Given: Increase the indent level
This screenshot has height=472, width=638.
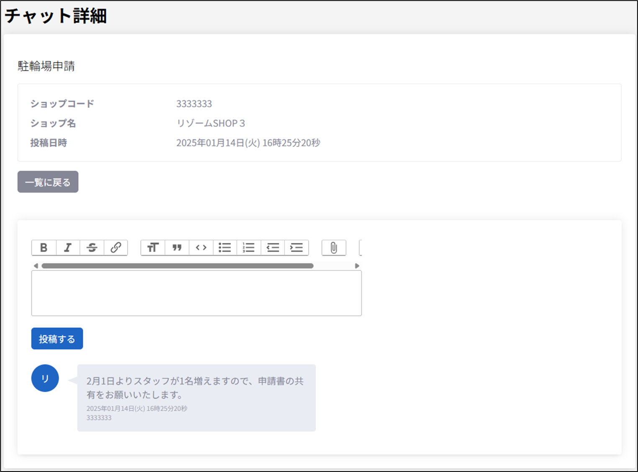Looking at the screenshot, I should pos(297,247).
